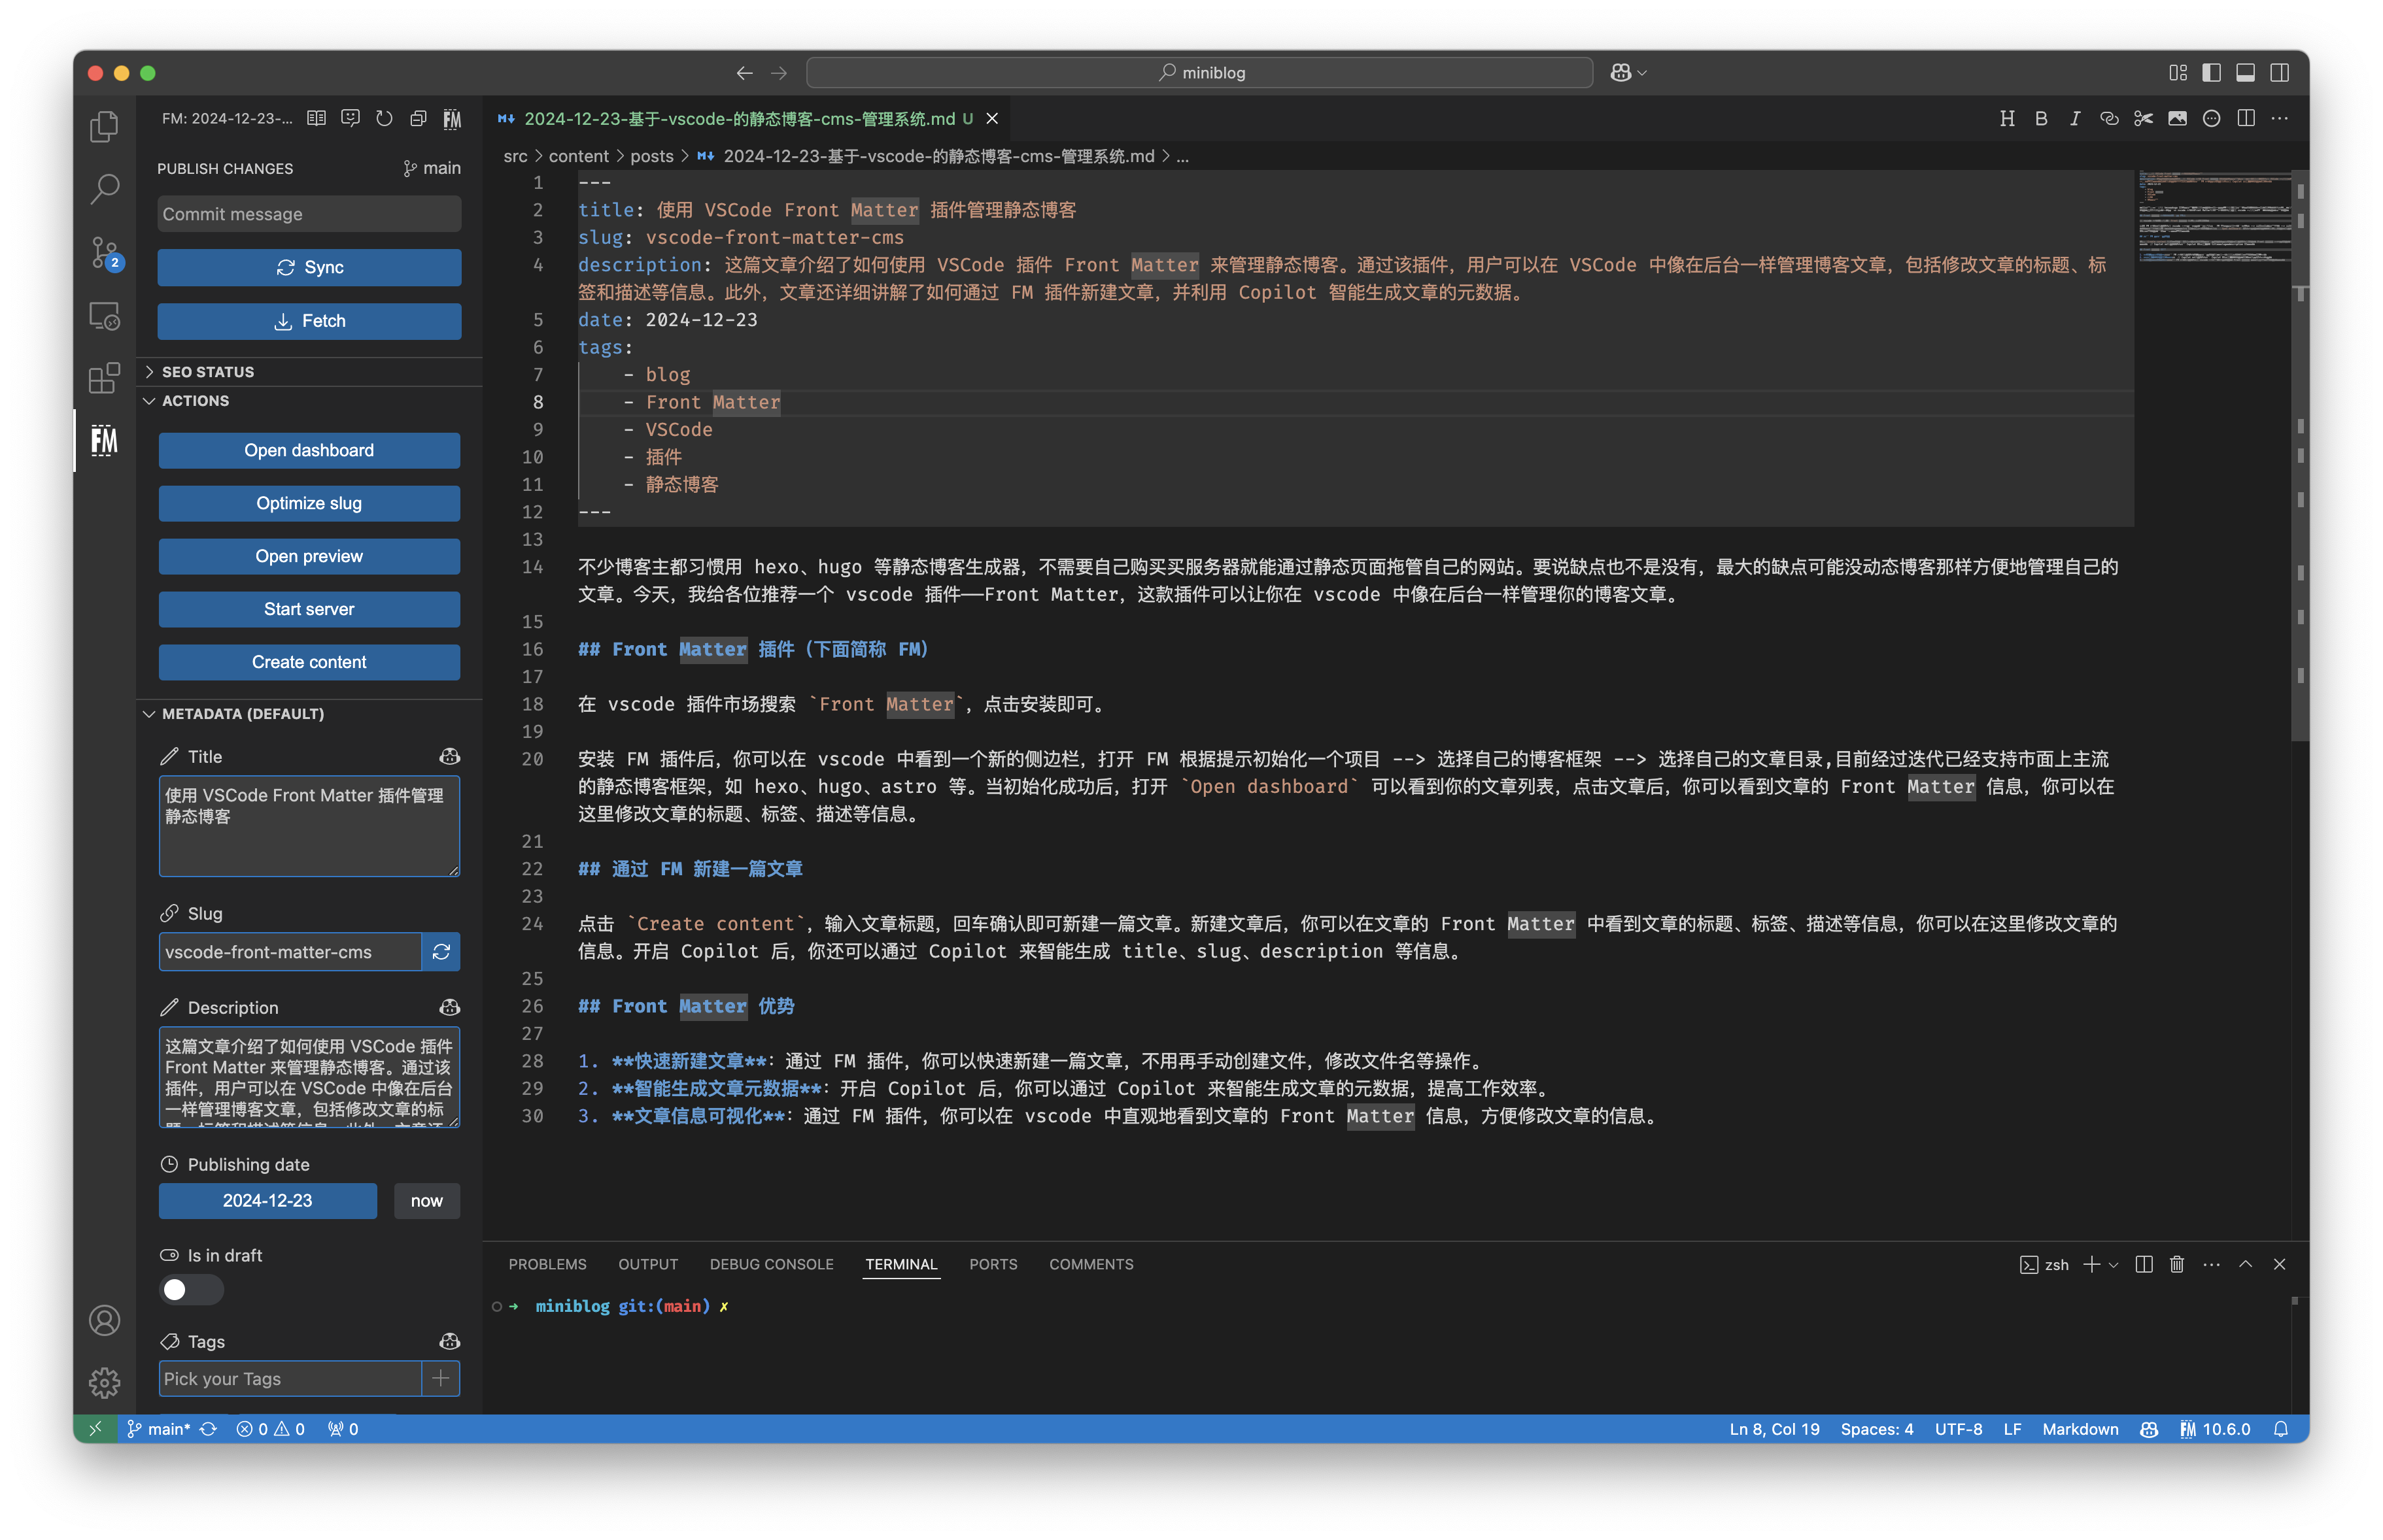Click the Open dashboard button

tap(309, 450)
